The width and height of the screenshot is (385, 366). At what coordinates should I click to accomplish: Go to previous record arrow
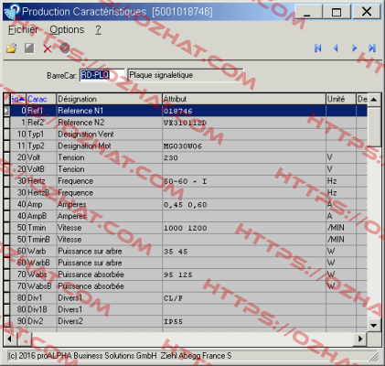[x=336, y=48]
